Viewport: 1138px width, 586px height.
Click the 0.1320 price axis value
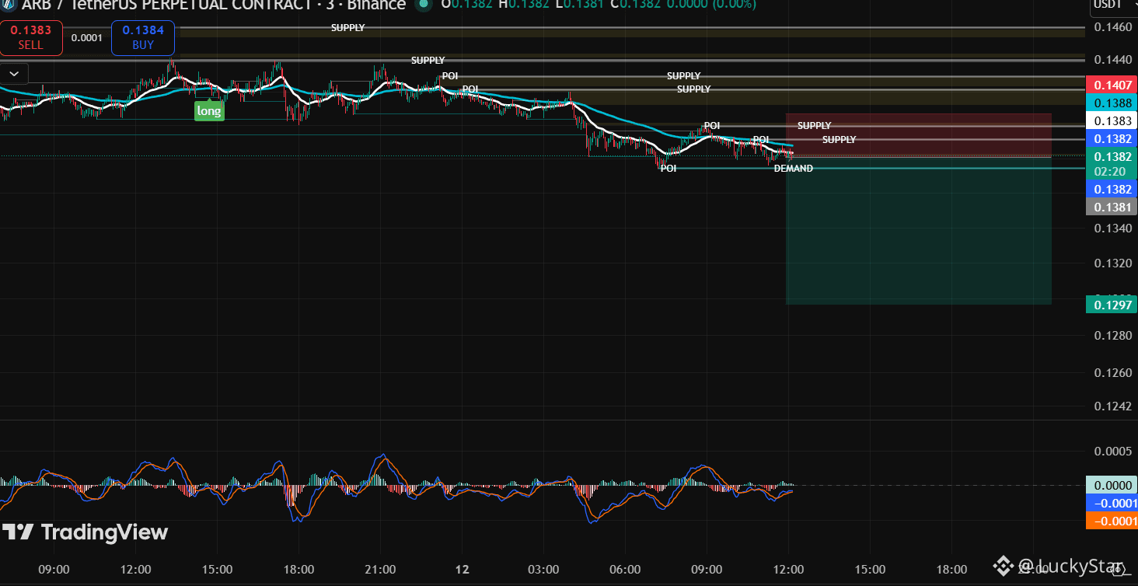(x=1112, y=263)
